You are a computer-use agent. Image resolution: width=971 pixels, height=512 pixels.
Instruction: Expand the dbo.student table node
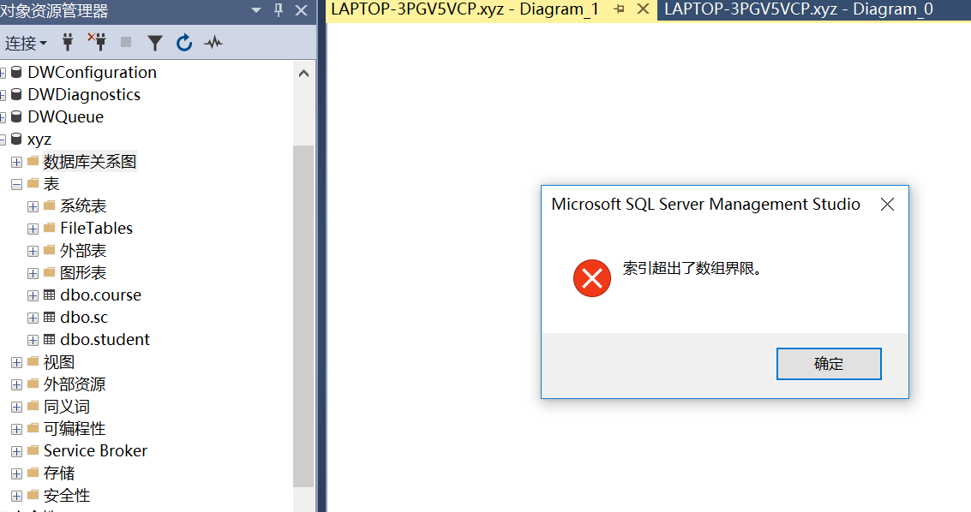(x=33, y=340)
